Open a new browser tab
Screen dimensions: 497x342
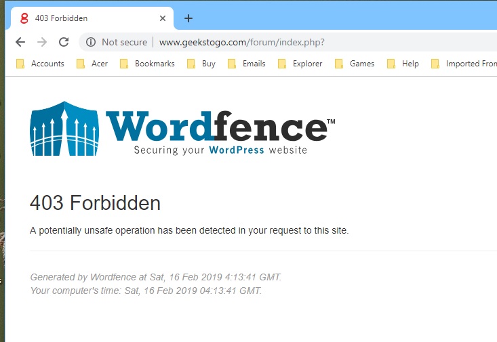(188, 18)
